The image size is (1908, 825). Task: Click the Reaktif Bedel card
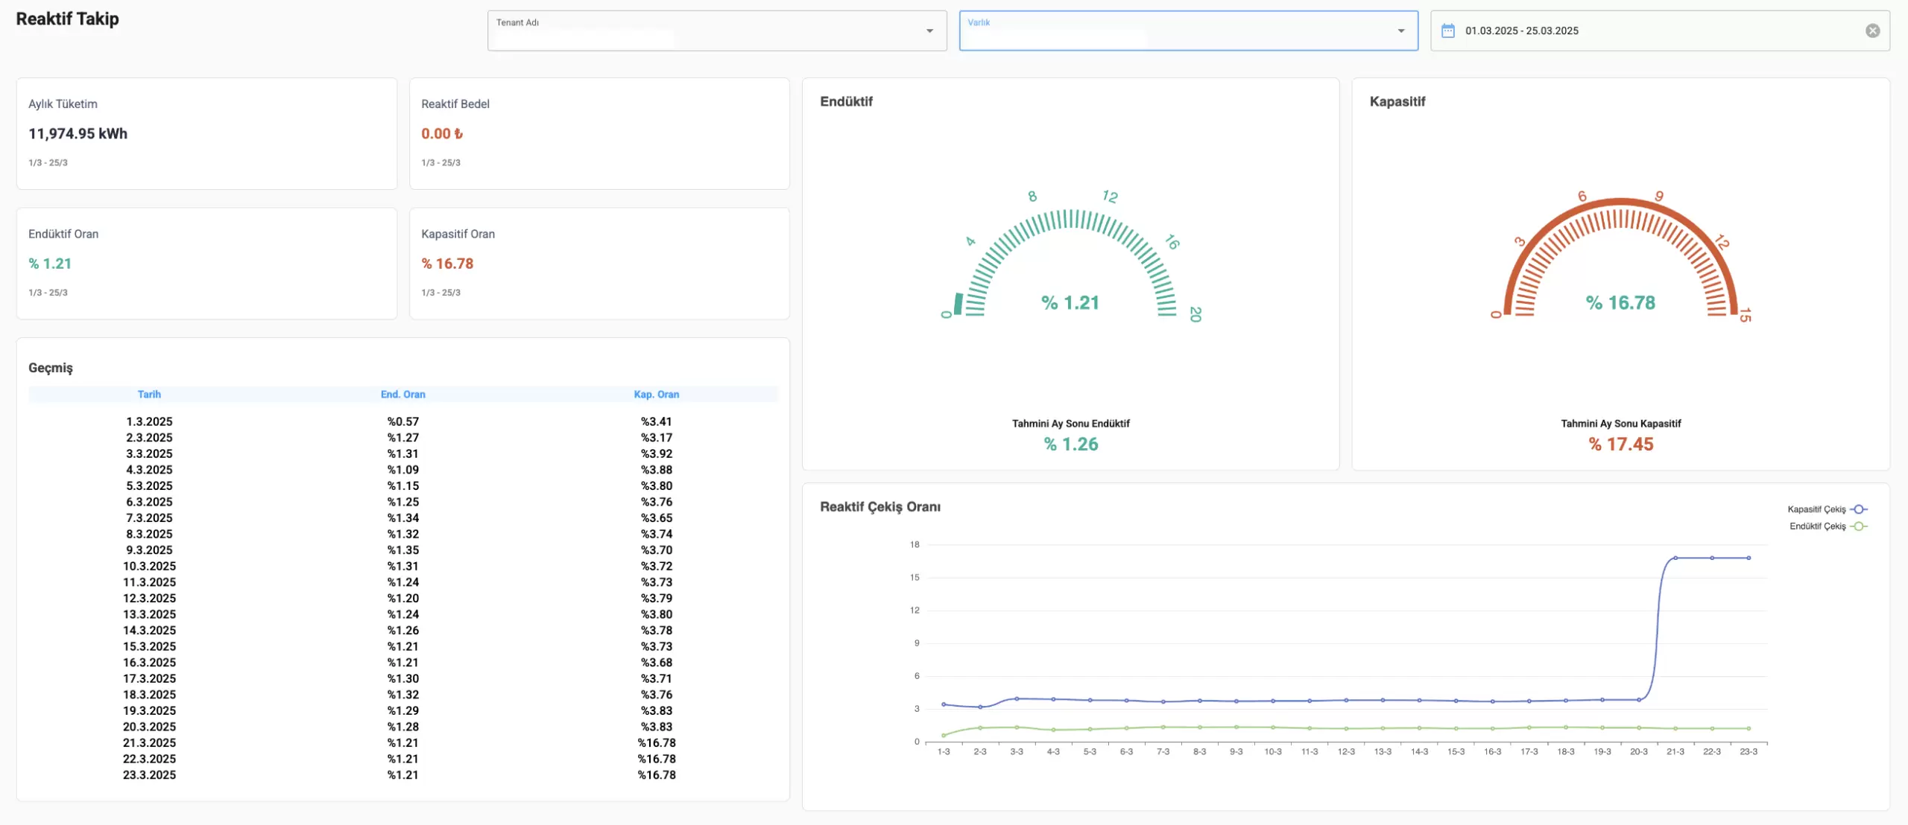click(599, 133)
